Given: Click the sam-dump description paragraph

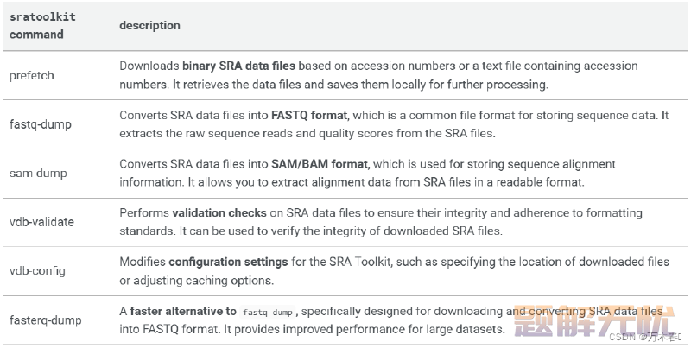Looking at the screenshot, I should (x=368, y=173).
